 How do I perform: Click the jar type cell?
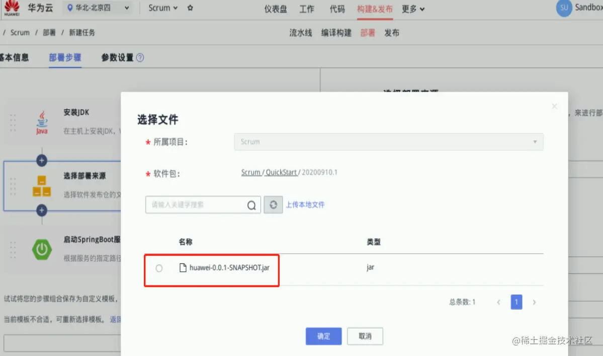(370, 267)
